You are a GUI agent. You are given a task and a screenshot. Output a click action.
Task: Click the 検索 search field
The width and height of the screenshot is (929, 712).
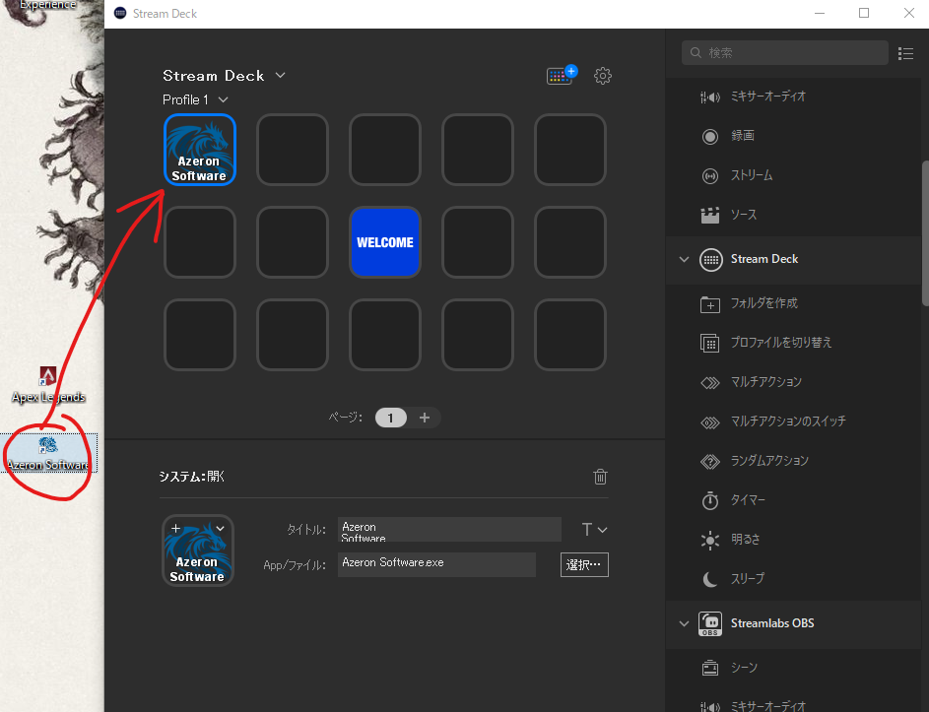(x=784, y=53)
